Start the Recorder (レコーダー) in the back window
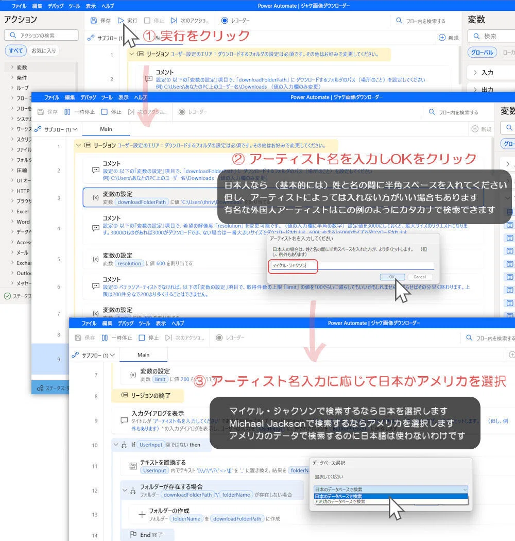Image resolution: width=515 pixels, height=541 pixels. point(235,21)
